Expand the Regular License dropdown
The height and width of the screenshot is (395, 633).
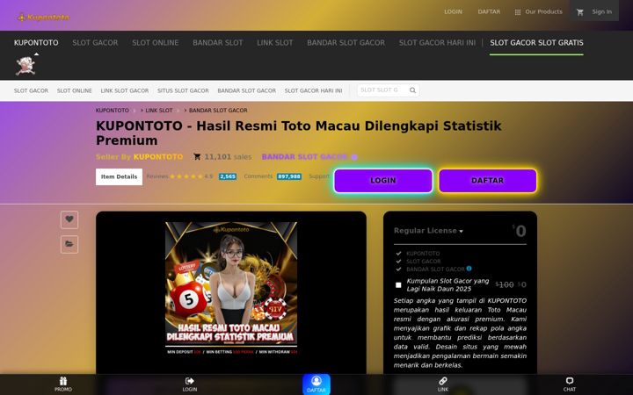pyautogui.click(x=428, y=231)
